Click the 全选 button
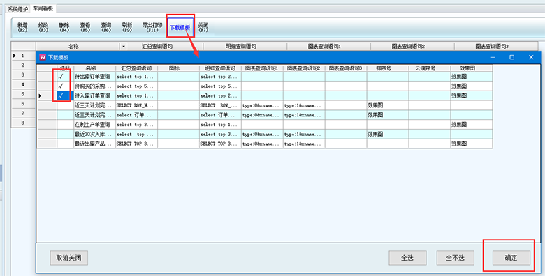This screenshot has height=276, width=545. (x=407, y=258)
